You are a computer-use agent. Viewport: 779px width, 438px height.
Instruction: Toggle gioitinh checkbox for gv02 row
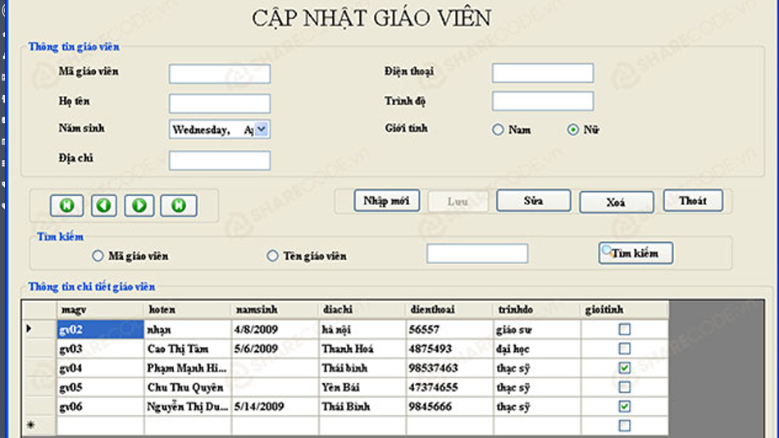625,329
